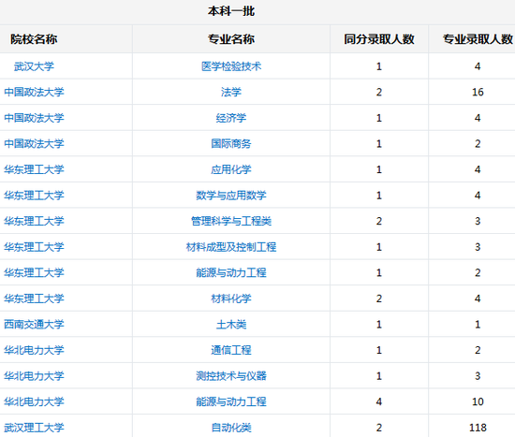Select 同分录取人数 value 2 in 法学 row
515x437 pixels.
pos(379,93)
